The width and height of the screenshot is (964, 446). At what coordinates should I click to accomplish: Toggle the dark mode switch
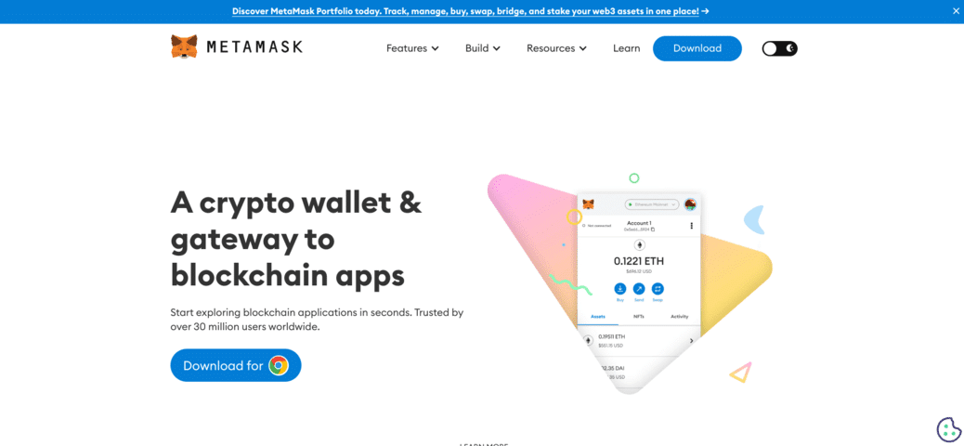[x=779, y=48]
